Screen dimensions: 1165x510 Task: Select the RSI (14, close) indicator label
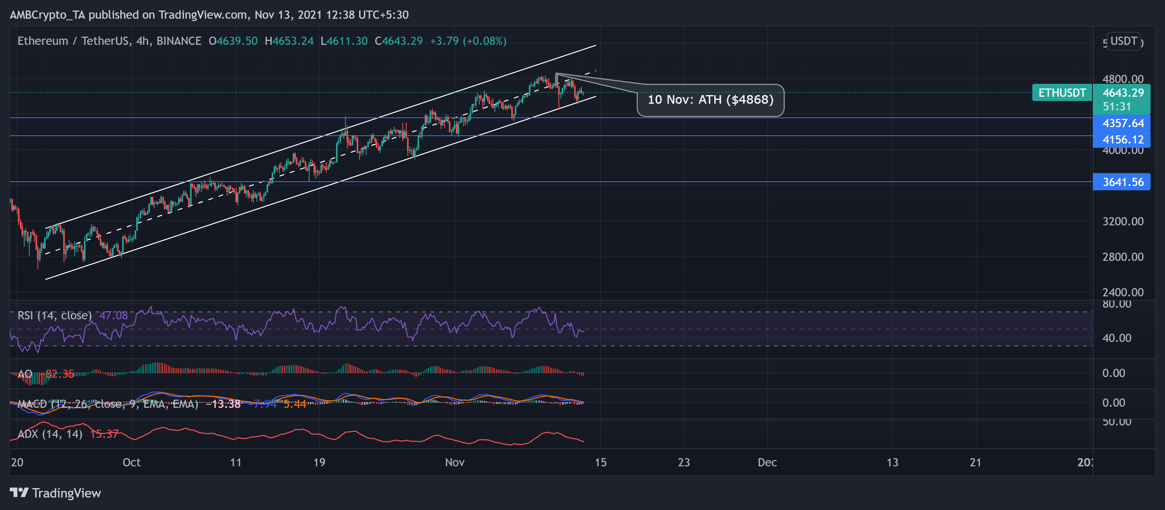click(x=54, y=315)
